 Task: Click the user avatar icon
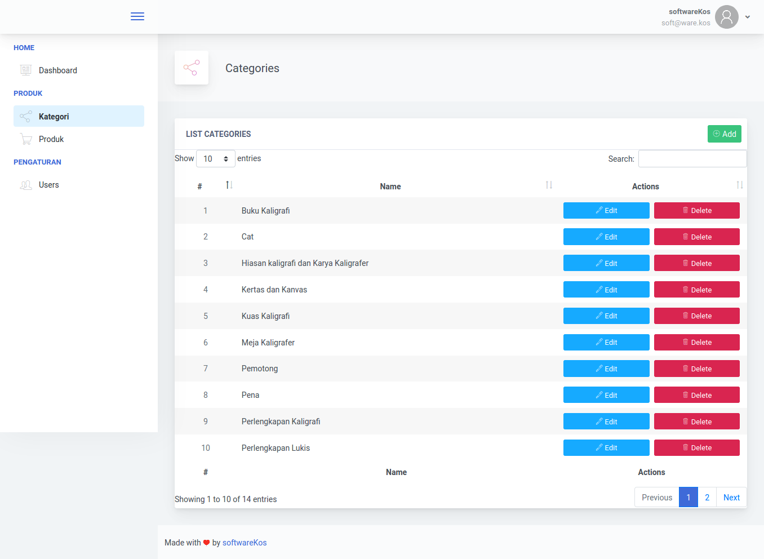tap(727, 17)
